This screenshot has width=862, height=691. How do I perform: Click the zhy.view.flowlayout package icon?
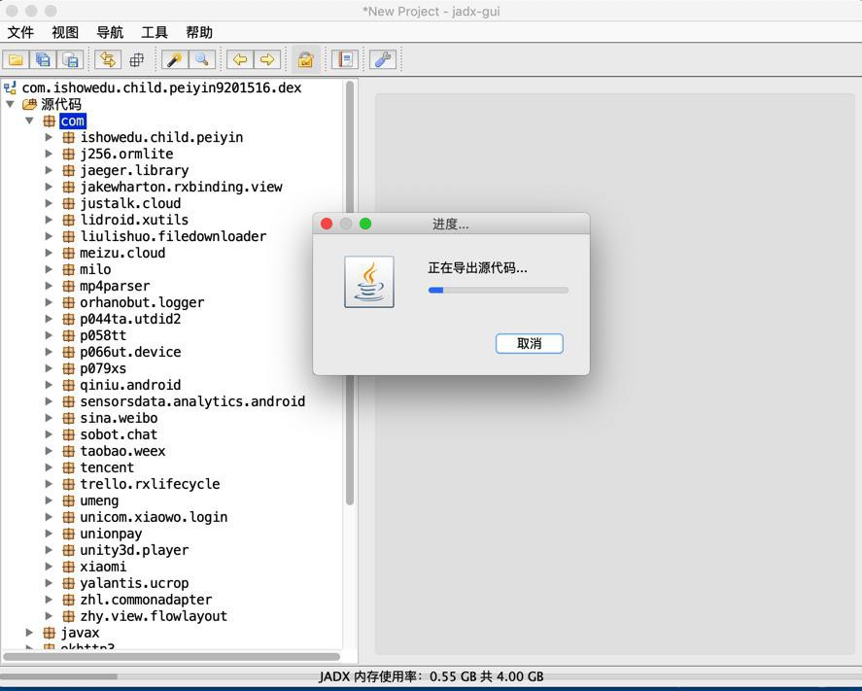(69, 616)
